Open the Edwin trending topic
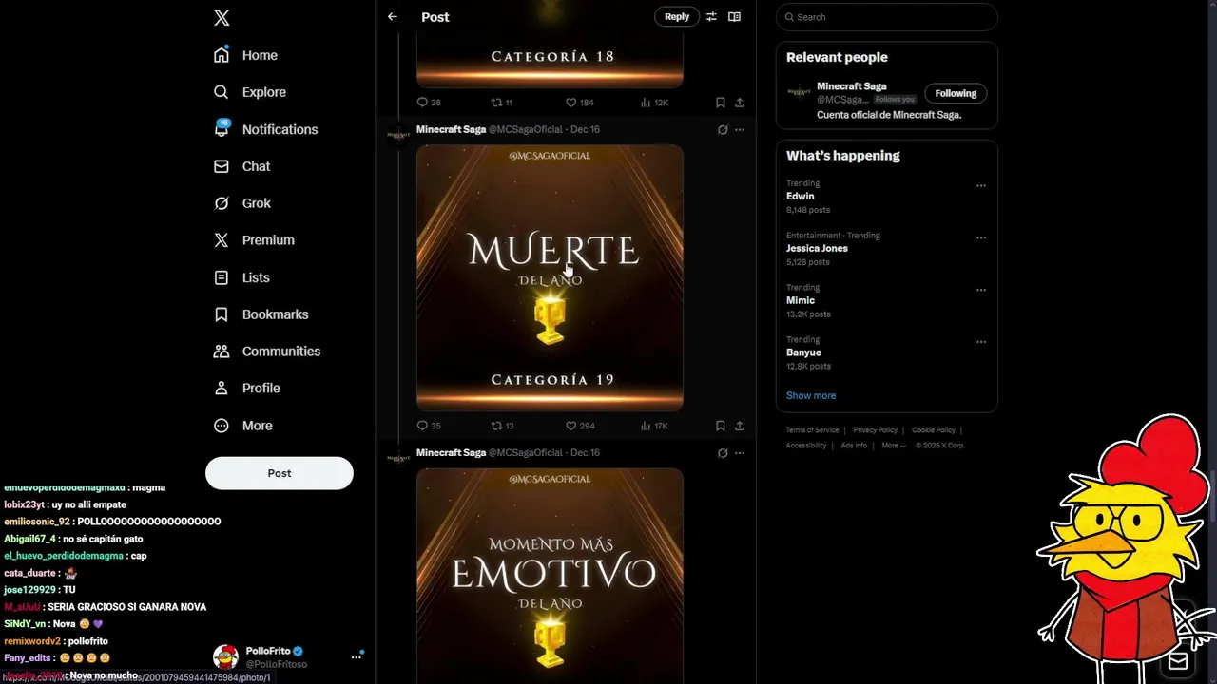 click(801, 197)
